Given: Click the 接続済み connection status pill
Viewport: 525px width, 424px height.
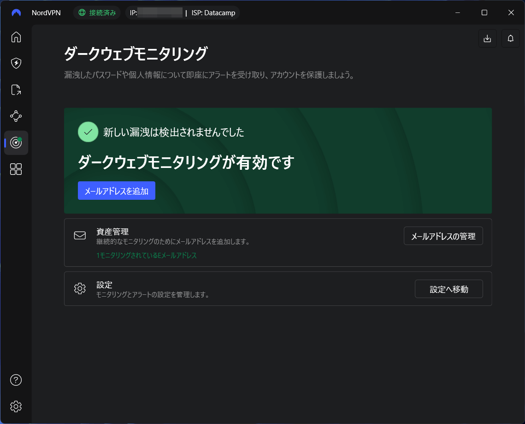Looking at the screenshot, I should click(97, 12).
